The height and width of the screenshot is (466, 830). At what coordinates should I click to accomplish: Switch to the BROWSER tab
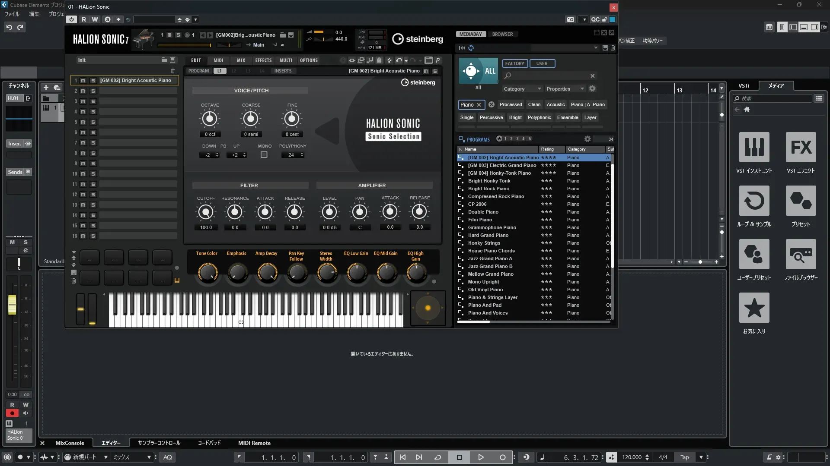point(502,34)
